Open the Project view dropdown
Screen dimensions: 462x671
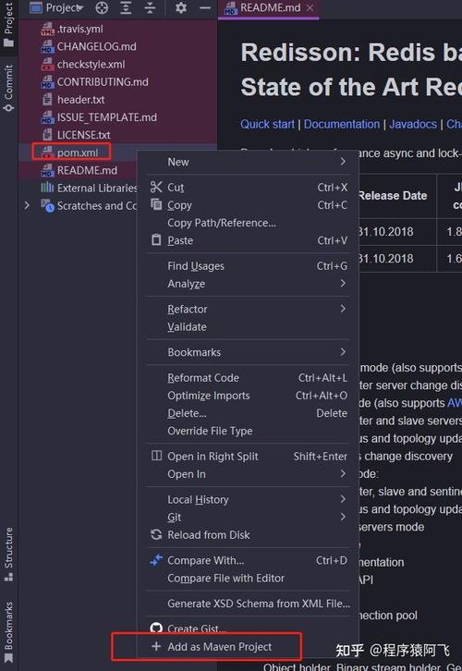click(57, 7)
